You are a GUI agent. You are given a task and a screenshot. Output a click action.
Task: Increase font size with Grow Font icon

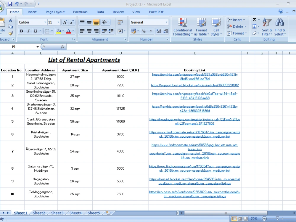65,22
